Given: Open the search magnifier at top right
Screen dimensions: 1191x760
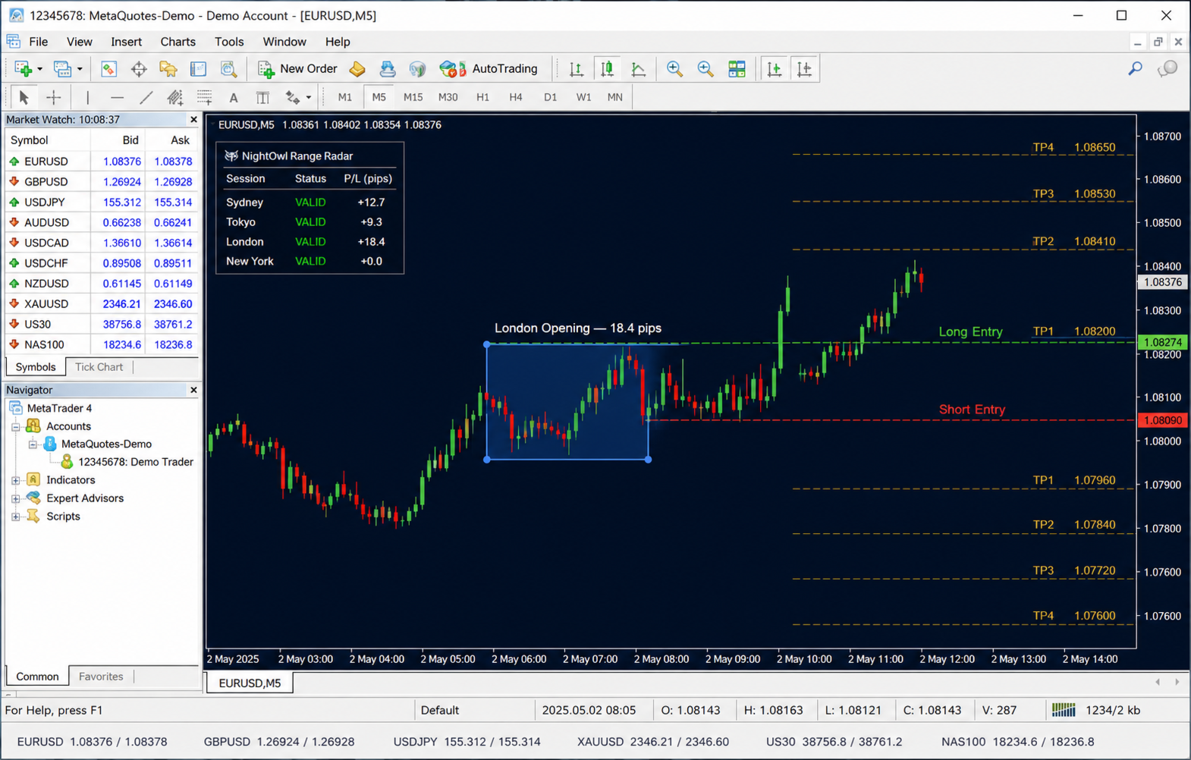Looking at the screenshot, I should tap(1135, 69).
